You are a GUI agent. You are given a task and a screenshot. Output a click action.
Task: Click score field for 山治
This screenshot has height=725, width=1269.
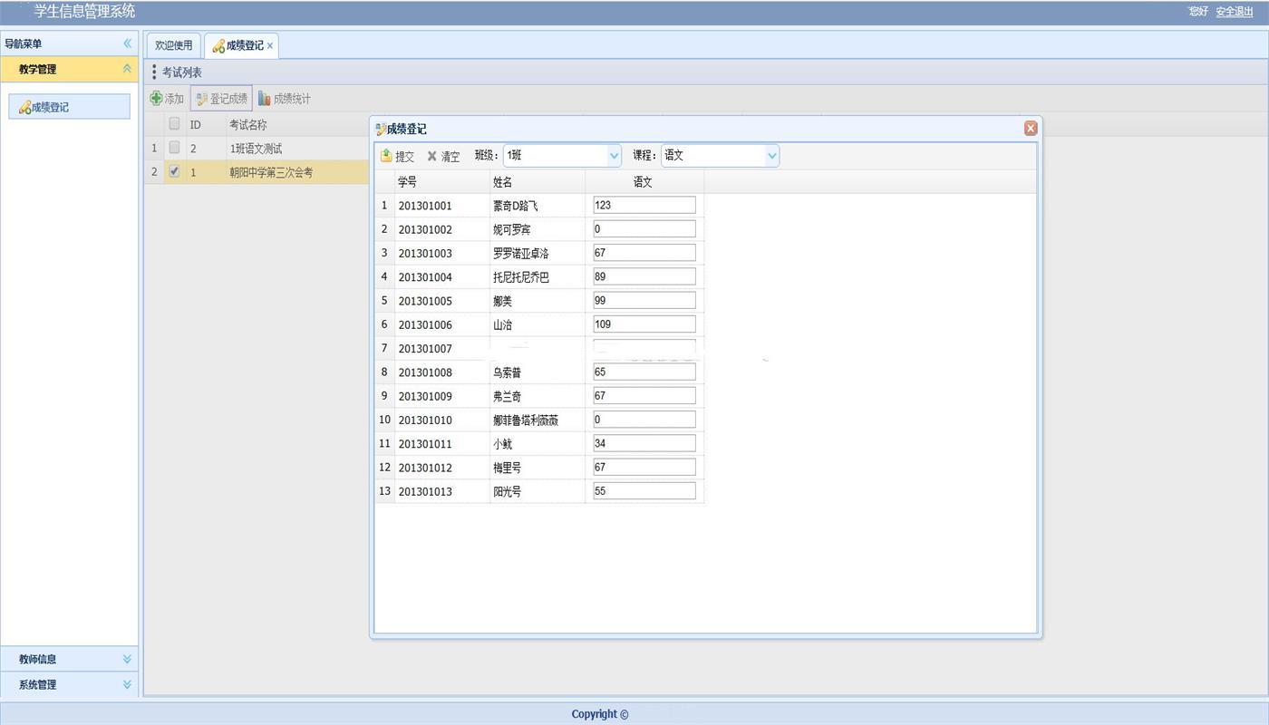pos(644,324)
